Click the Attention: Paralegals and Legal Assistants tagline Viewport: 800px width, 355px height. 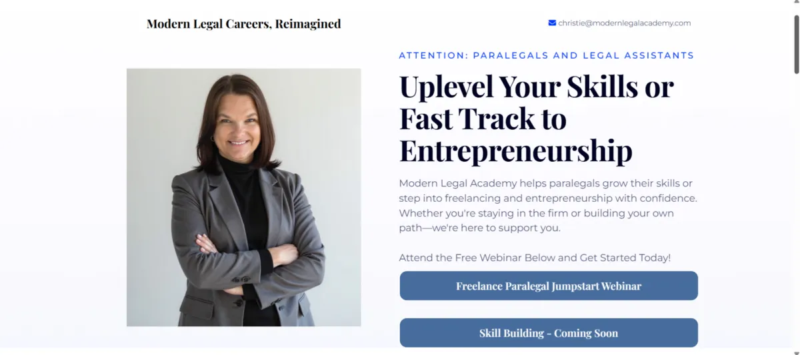(546, 55)
